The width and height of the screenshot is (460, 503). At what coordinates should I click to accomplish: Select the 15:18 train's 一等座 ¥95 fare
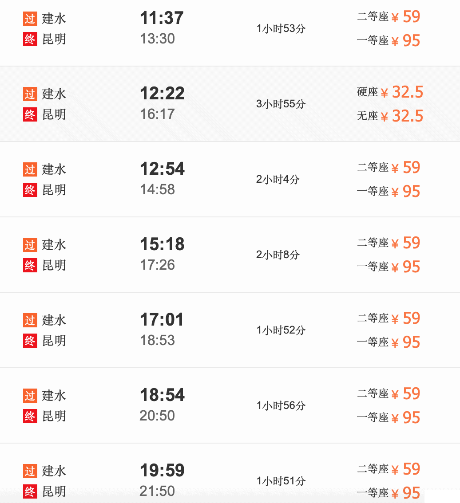389,267
